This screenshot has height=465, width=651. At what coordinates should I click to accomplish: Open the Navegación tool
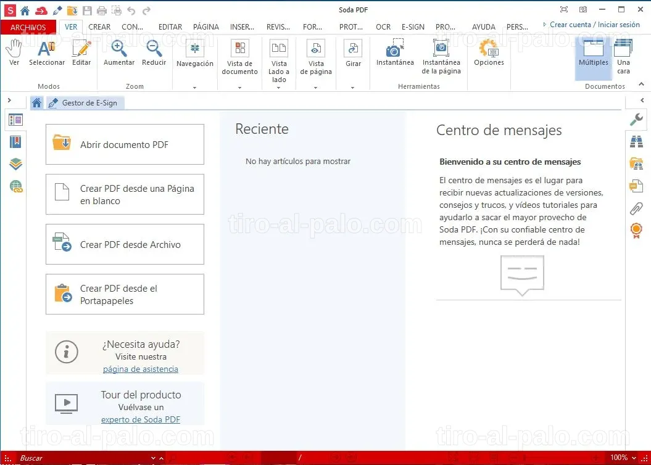[195, 54]
